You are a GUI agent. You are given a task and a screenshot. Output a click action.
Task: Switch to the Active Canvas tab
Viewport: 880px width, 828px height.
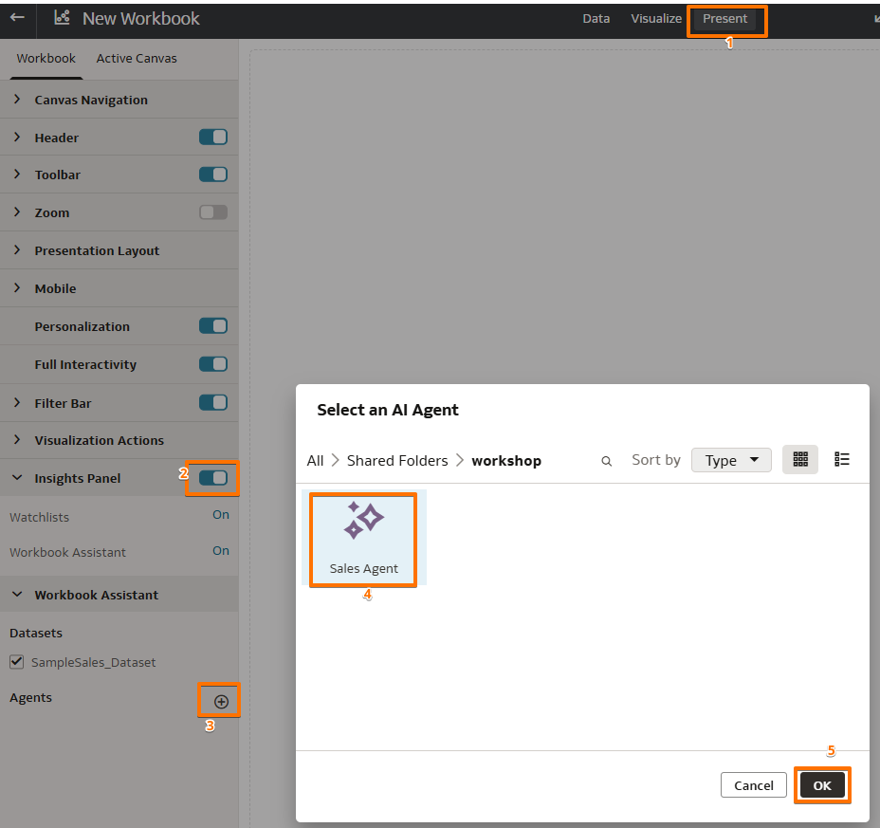tap(136, 57)
